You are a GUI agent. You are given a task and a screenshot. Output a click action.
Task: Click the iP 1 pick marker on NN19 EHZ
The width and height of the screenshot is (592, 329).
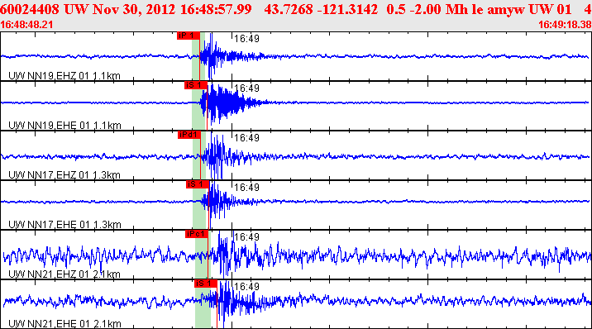pos(189,36)
